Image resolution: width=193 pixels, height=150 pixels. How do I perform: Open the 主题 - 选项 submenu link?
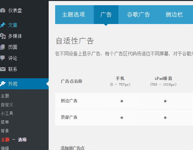(x=14, y=140)
